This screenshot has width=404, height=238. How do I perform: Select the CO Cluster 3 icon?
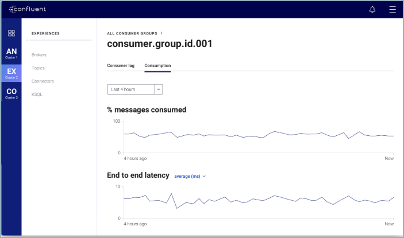(11, 93)
